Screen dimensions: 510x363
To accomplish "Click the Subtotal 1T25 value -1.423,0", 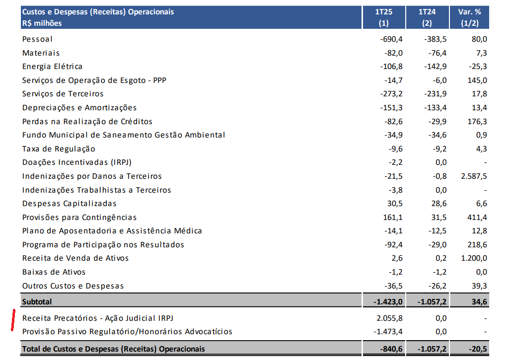I will point(388,302).
